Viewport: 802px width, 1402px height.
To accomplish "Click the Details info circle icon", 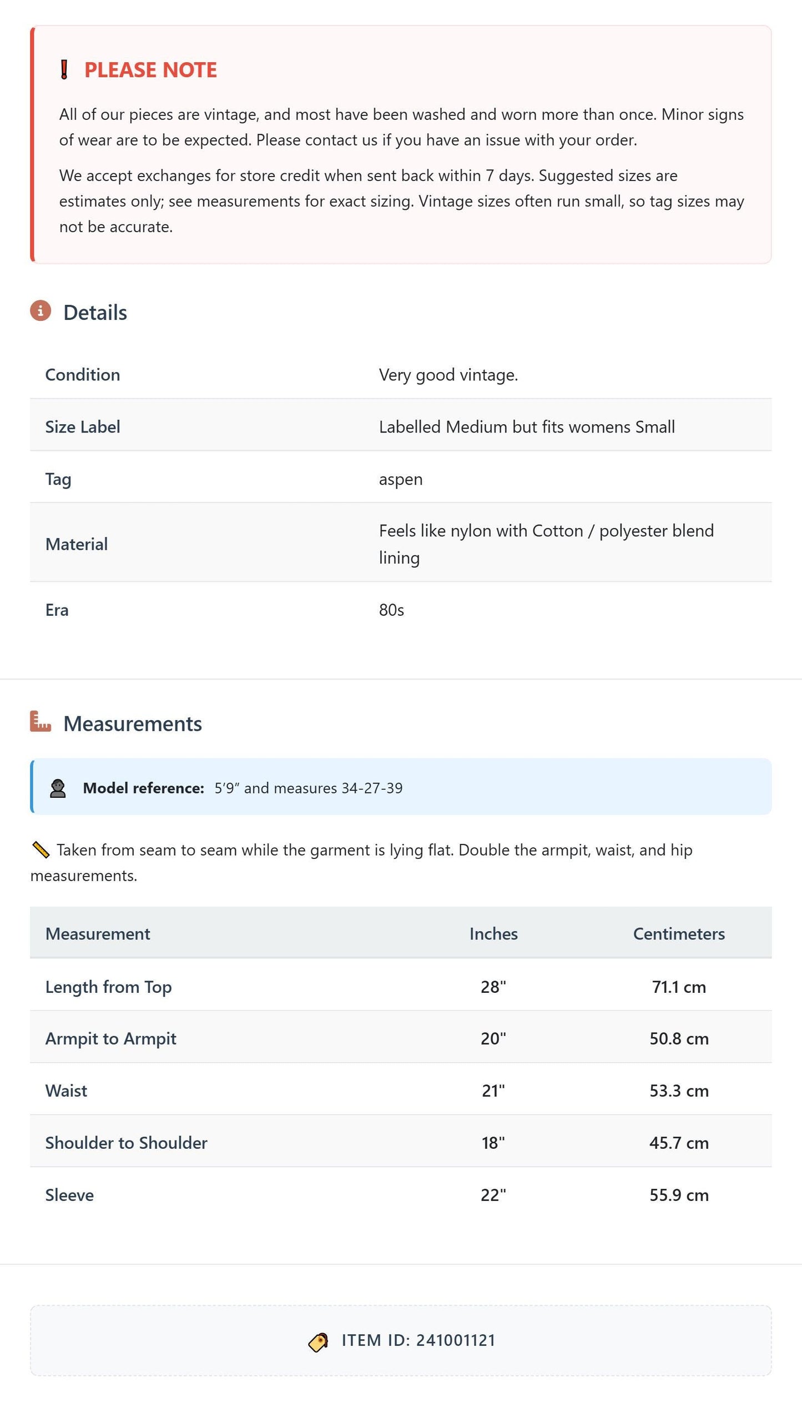I will (x=41, y=311).
